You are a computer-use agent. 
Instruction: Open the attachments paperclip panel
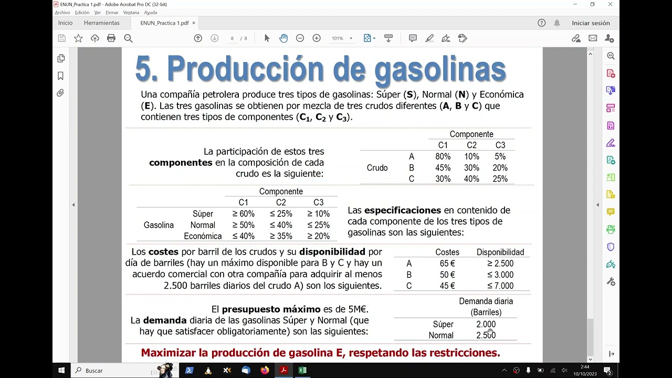tap(60, 93)
